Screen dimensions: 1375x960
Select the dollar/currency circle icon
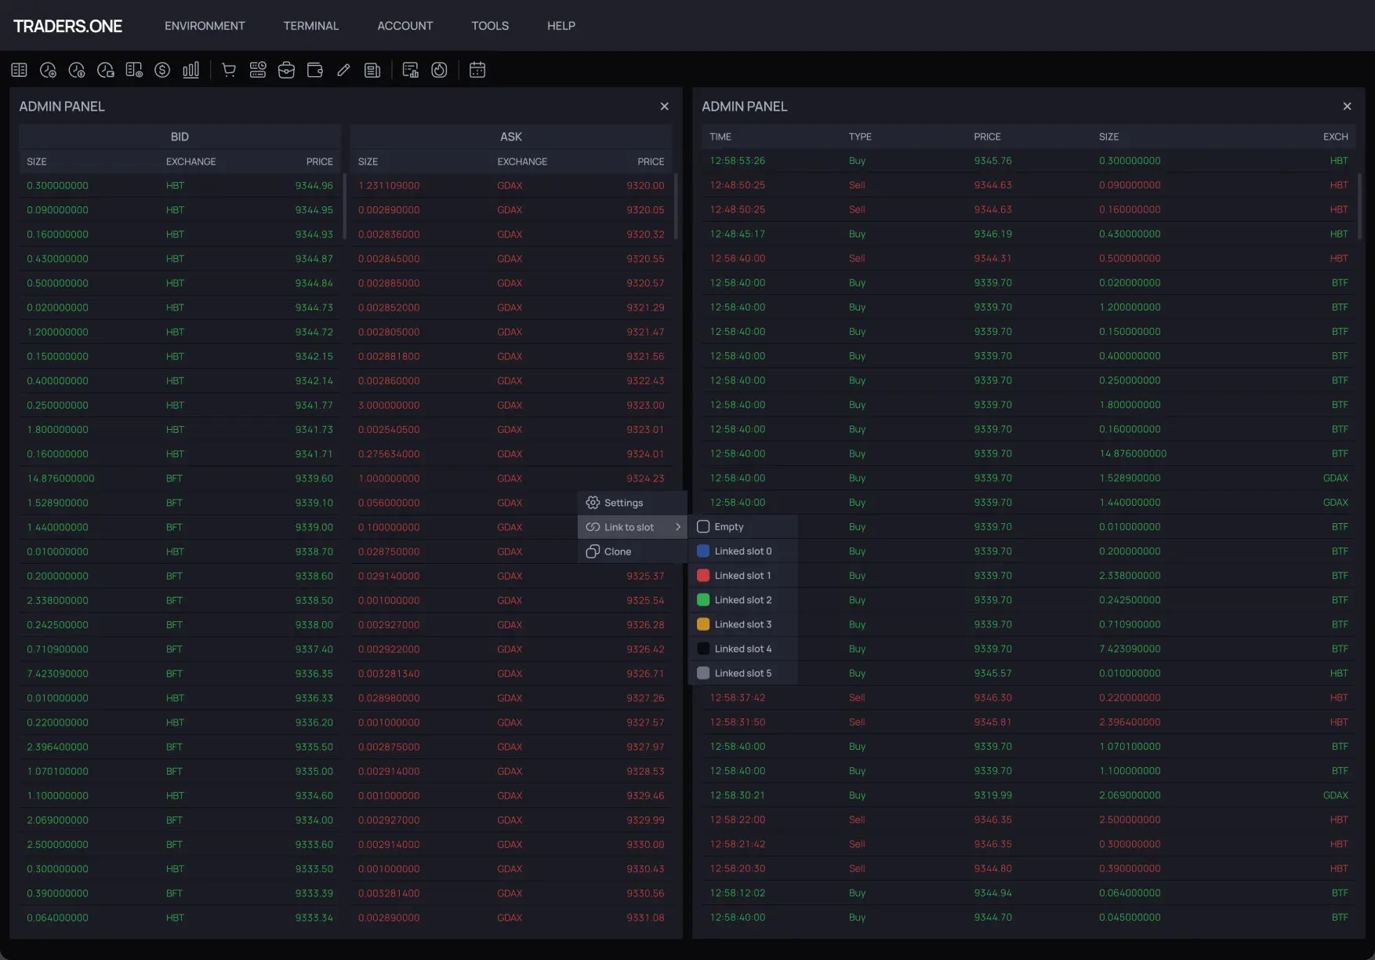coord(162,70)
